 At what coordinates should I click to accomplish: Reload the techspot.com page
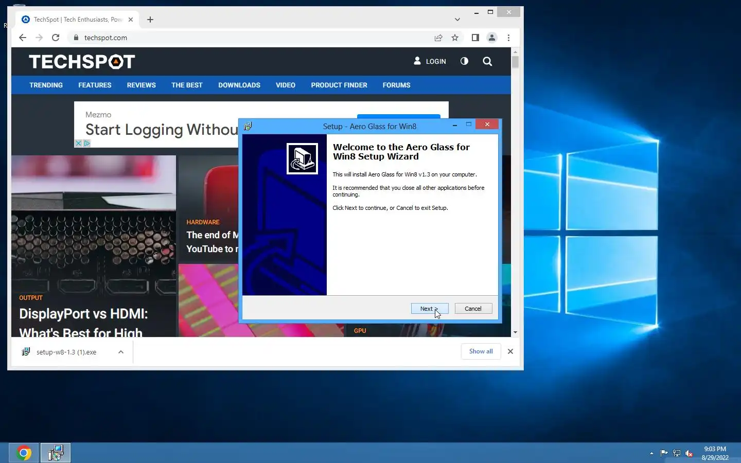(56, 38)
